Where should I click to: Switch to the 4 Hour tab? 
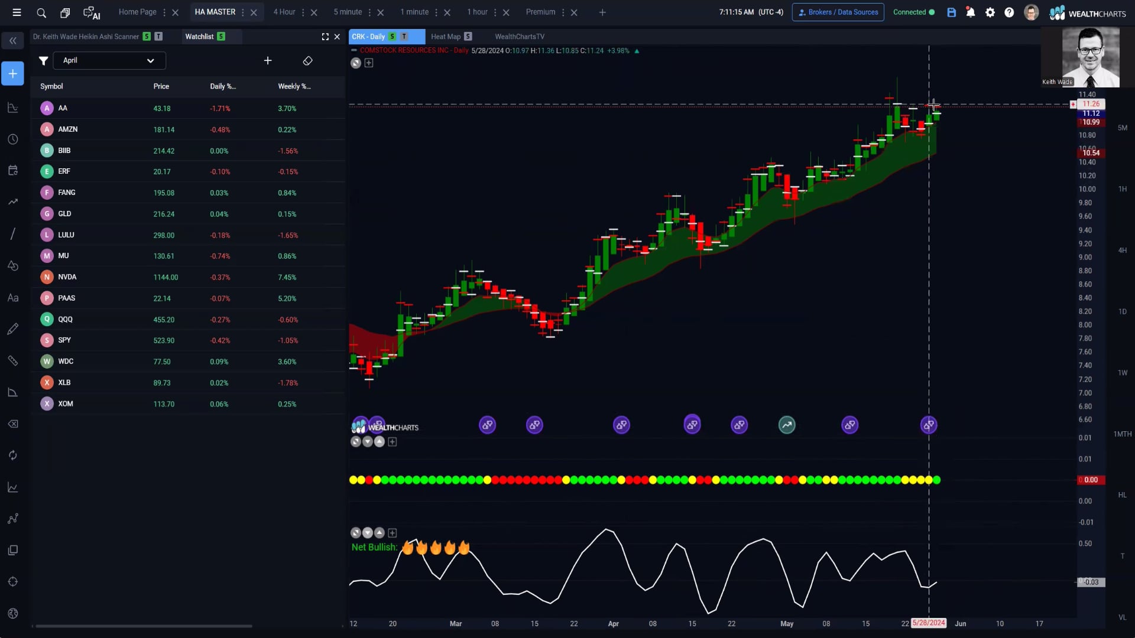284,12
